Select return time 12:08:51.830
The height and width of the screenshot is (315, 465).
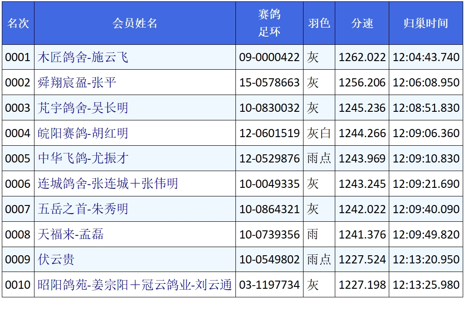point(426,108)
